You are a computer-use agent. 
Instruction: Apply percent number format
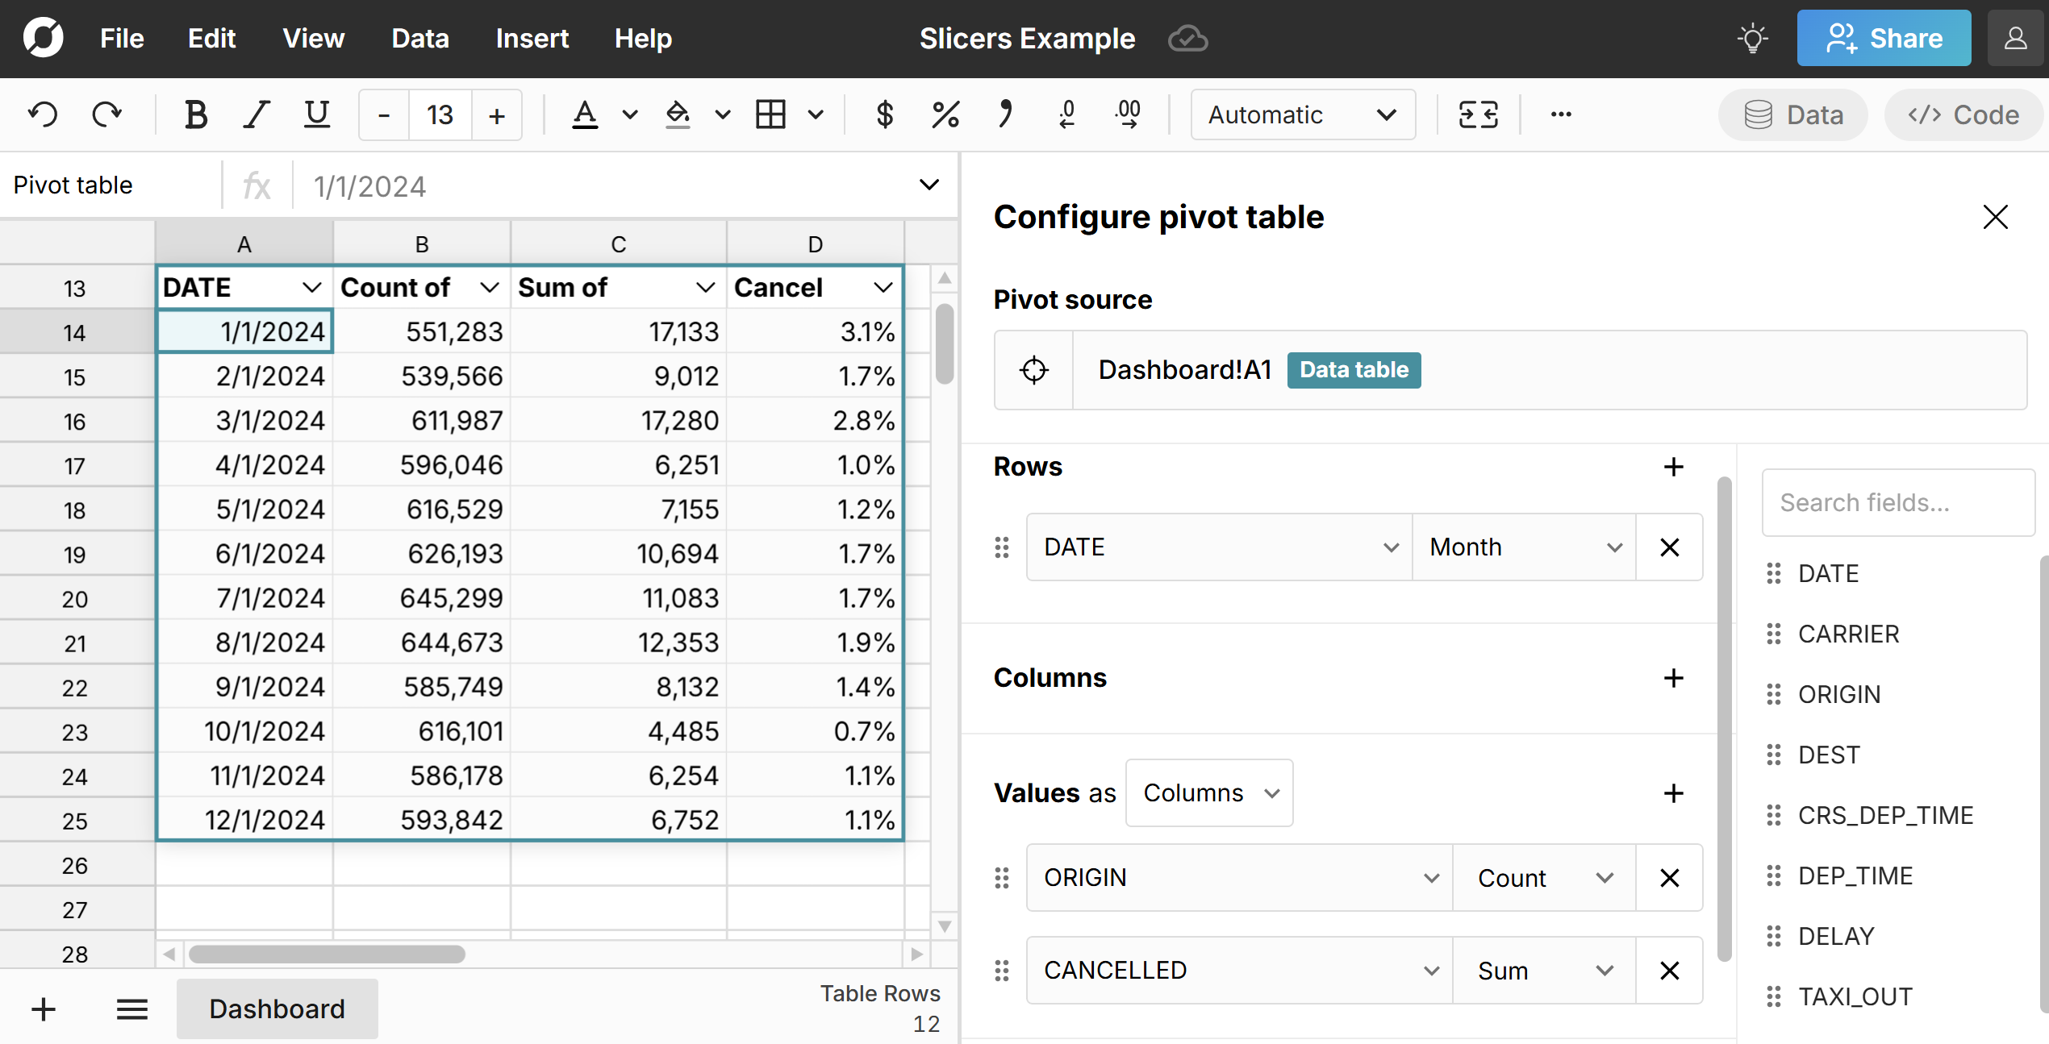point(945,114)
